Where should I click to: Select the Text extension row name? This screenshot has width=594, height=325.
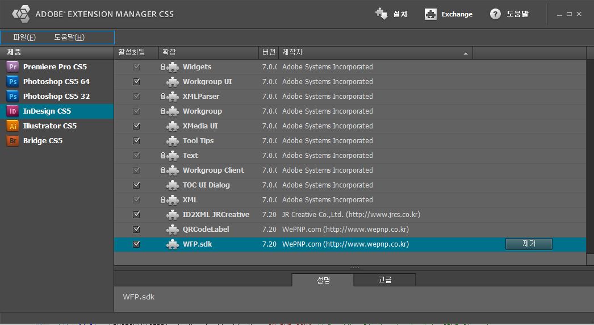[x=190, y=156]
